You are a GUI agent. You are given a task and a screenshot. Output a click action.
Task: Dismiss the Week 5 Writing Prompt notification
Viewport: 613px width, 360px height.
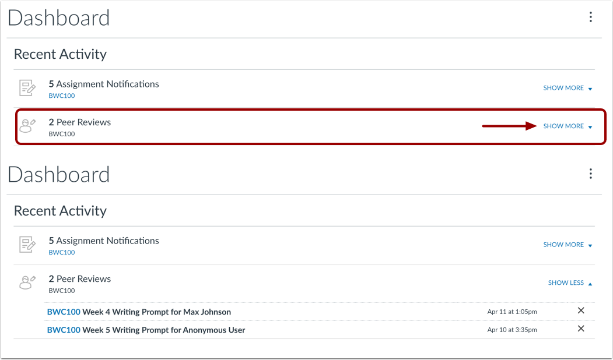point(581,329)
